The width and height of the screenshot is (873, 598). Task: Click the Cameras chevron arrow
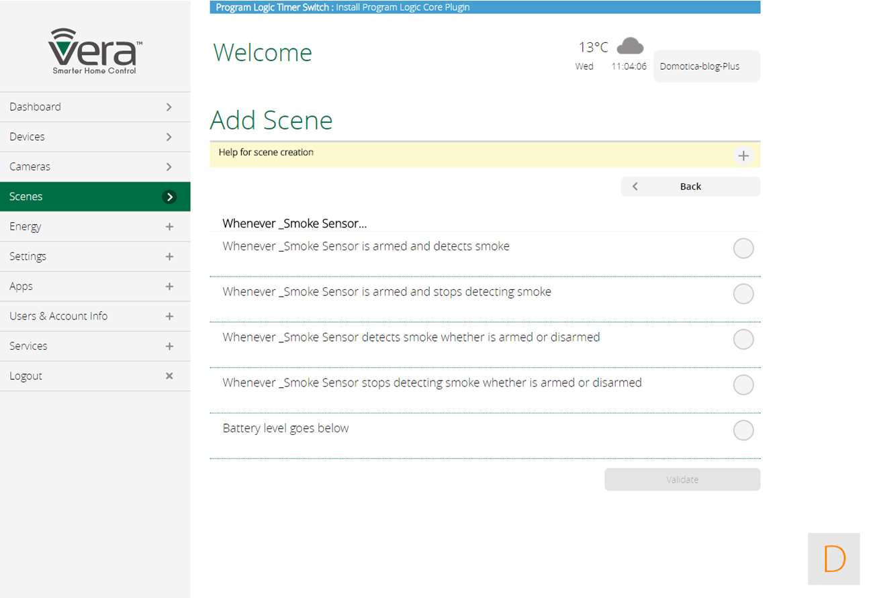[x=169, y=166]
